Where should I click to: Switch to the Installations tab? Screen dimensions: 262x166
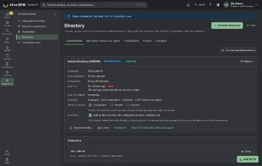pos(131,41)
